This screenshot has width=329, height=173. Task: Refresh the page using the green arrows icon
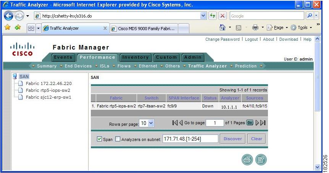(213, 16)
